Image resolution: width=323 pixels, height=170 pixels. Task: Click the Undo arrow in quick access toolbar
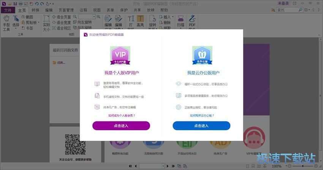coord(36,4)
